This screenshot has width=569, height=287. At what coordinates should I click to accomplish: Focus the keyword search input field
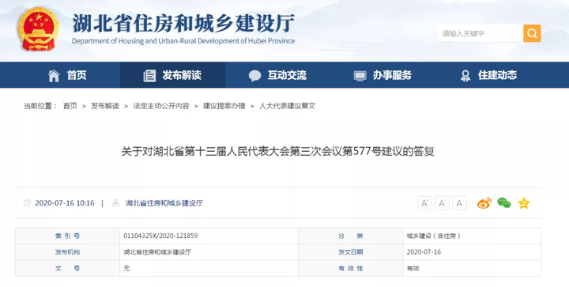pos(480,33)
